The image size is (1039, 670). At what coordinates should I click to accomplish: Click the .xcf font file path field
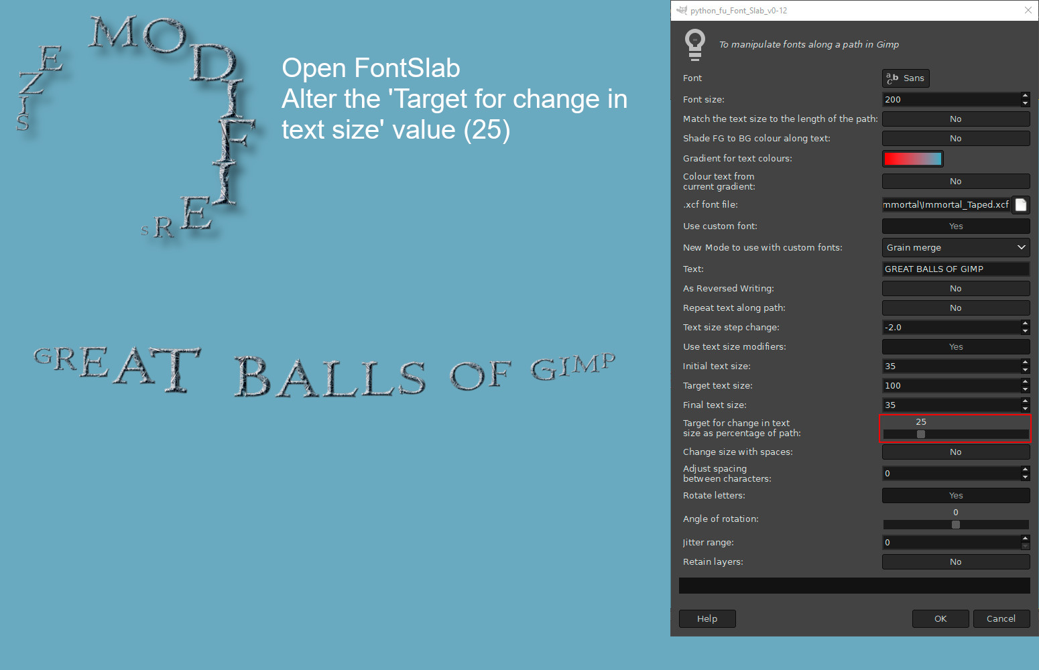946,205
